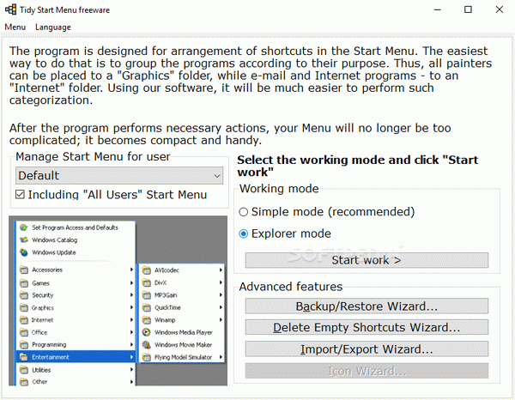Click the "Advanced features" group label
Viewport: 515px width, 400px height.
coord(291,287)
